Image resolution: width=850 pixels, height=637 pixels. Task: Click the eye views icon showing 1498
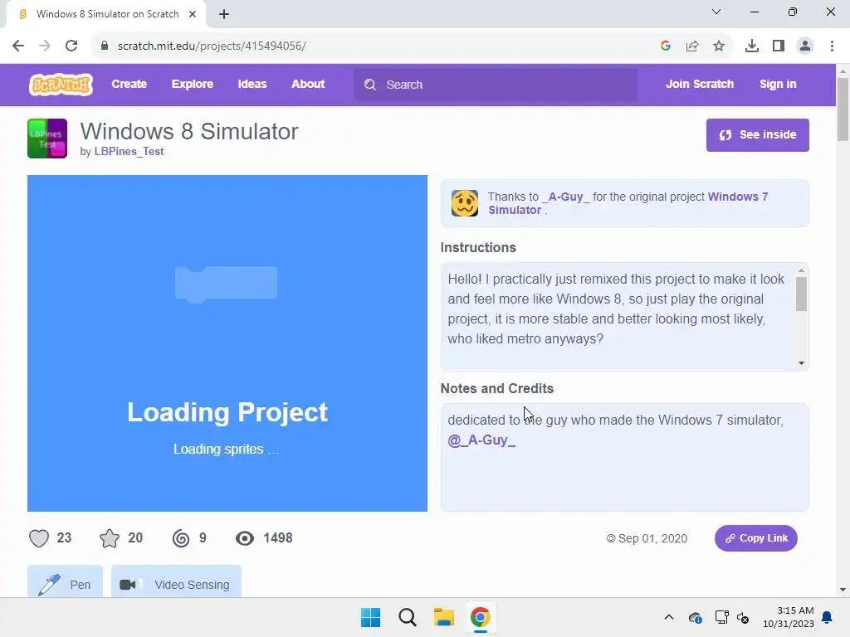coord(245,538)
